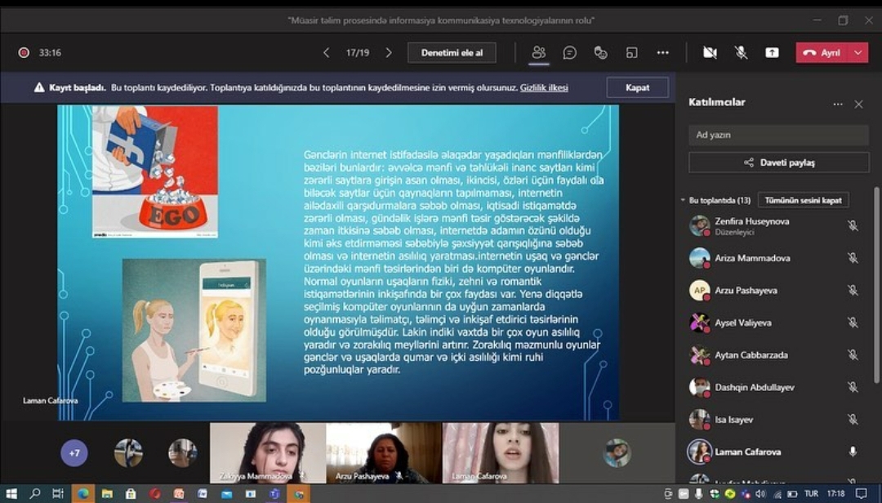
Task: Open the Microsoft Edge taskbar icon
Action: (82, 494)
